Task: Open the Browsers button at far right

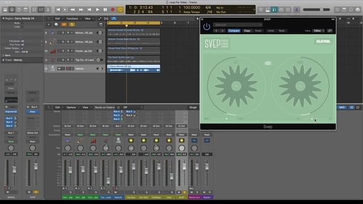Action: pyautogui.click(x=358, y=10)
